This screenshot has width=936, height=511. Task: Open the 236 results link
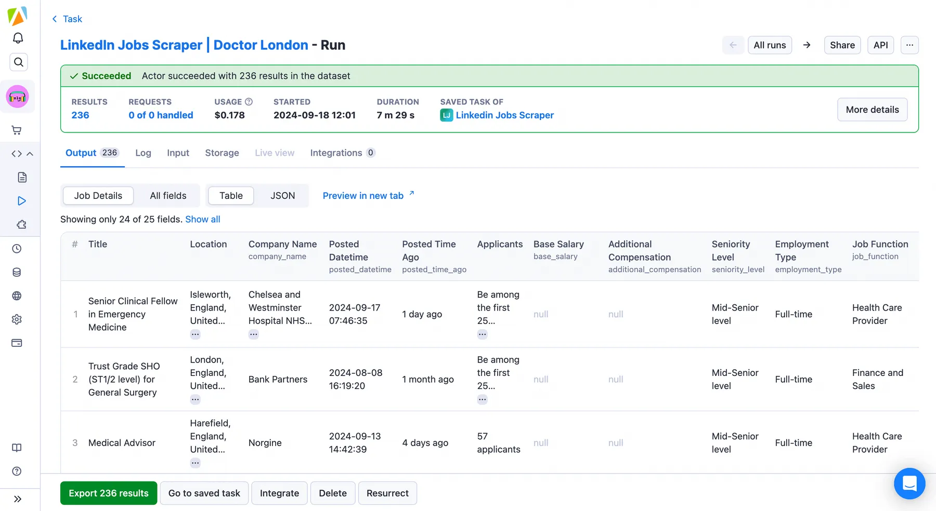pyautogui.click(x=80, y=115)
